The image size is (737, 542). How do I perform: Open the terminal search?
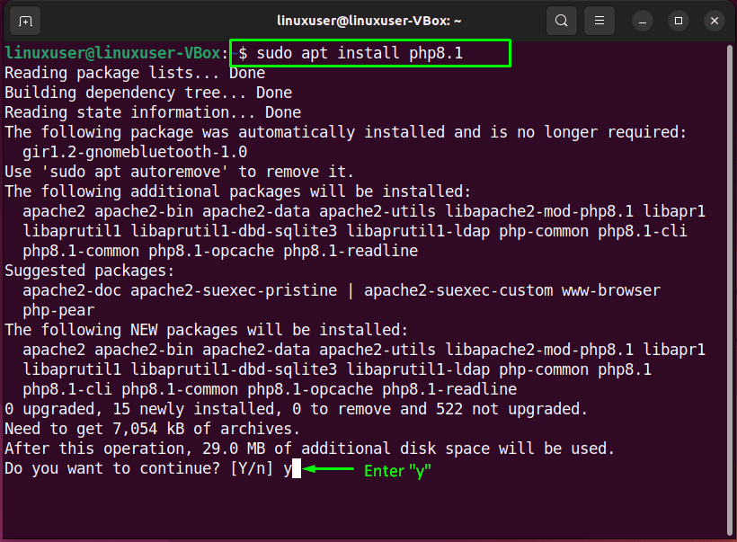(x=562, y=21)
